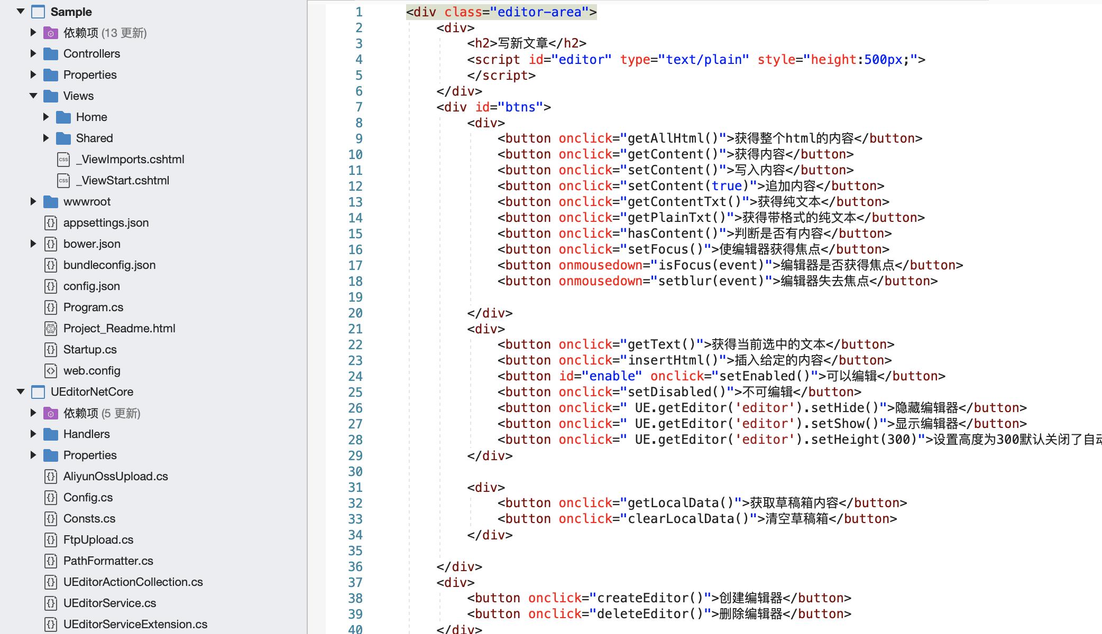
Task: Click the text editor-area in line 1
Action: click(x=539, y=12)
